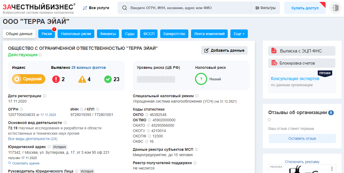Image resolution: width=344 pixels, height=173 pixels.
Task: Open the "Банкротство" tab
Action: click(174, 34)
